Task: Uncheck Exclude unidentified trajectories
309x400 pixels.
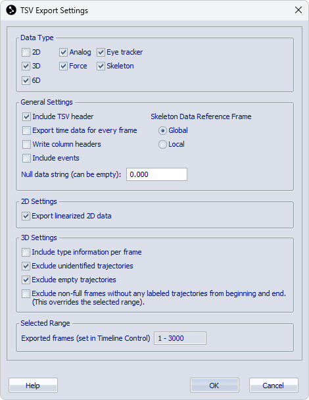Action: tap(26, 266)
